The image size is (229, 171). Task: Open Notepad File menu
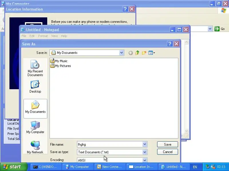tap(24, 36)
